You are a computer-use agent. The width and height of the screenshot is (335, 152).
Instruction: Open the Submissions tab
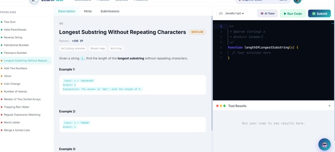click(x=110, y=11)
